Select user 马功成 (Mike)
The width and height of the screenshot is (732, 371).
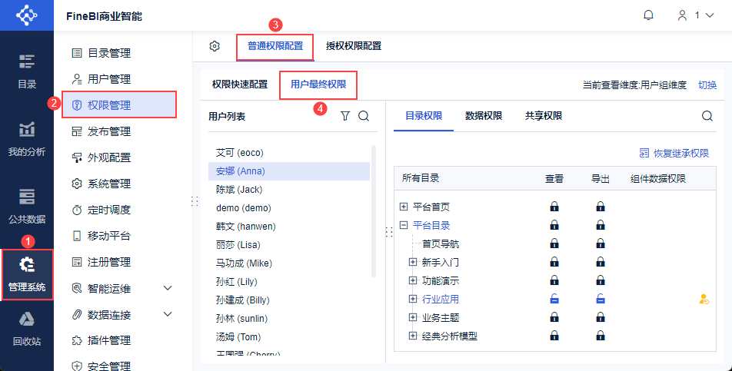tap(289, 263)
